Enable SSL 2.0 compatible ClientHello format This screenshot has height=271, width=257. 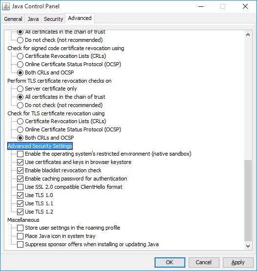click(x=20, y=187)
